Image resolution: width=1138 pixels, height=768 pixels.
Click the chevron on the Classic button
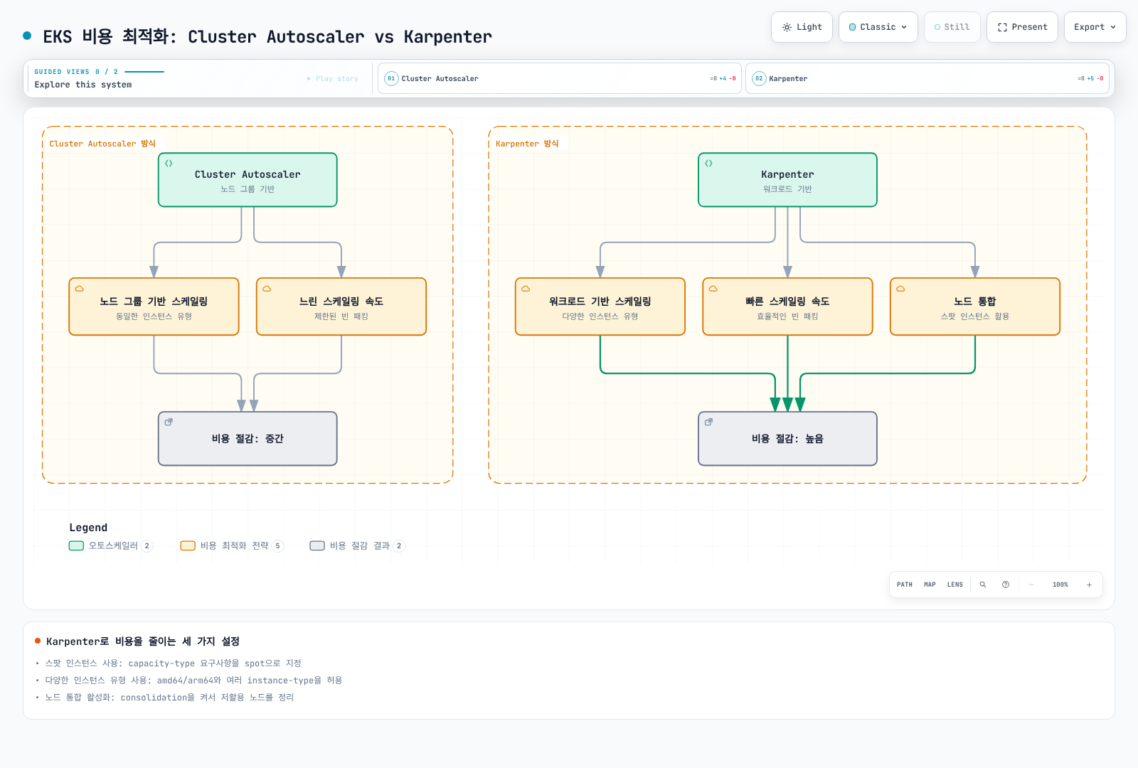pos(904,27)
